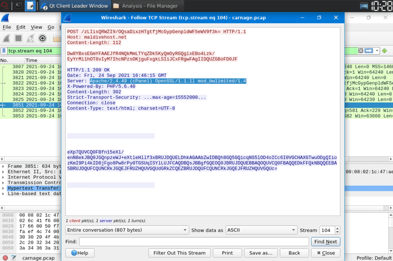Switch to Analysis - File Manager task

click(148, 6)
